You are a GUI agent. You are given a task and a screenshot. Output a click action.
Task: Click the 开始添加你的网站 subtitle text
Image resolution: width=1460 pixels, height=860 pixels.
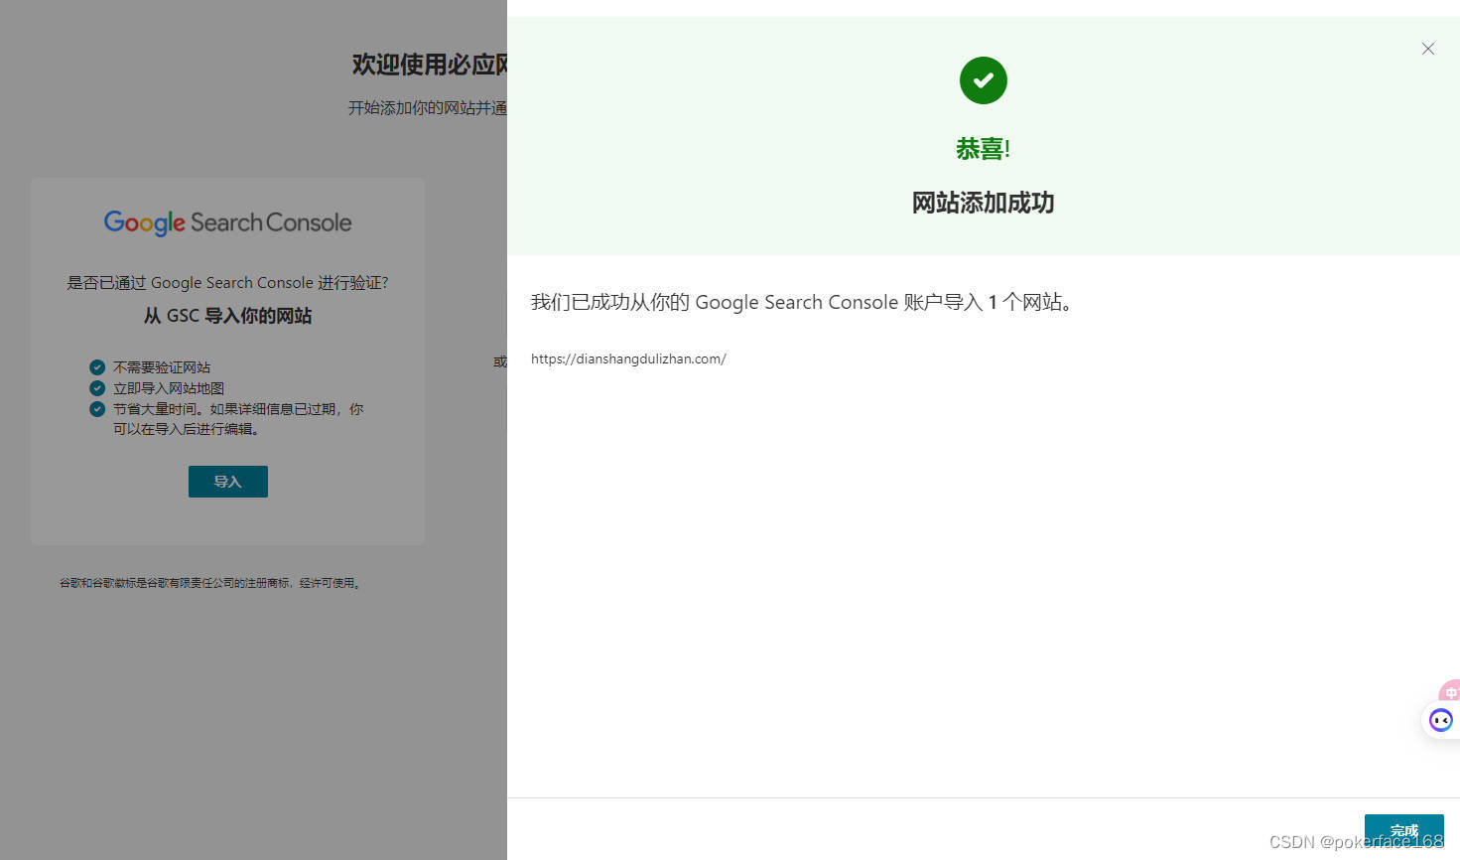pyautogui.click(x=427, y=107)
